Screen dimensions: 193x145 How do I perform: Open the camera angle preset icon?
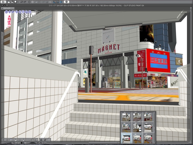coord(16,140)
